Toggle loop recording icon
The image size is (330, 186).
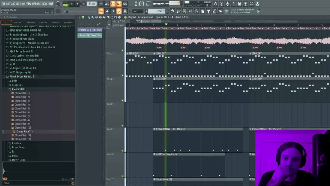pos(125,4)
